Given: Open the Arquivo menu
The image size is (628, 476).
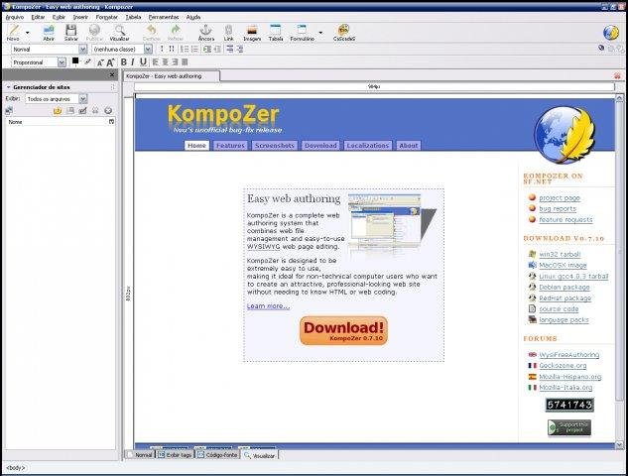Looking at the screenshot, I should [x=15, y=17].
